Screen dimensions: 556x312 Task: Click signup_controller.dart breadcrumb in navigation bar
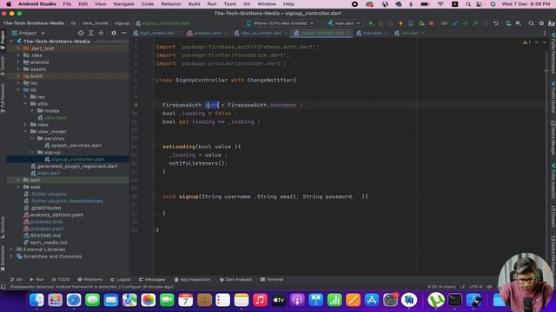(x=163, y=23)
